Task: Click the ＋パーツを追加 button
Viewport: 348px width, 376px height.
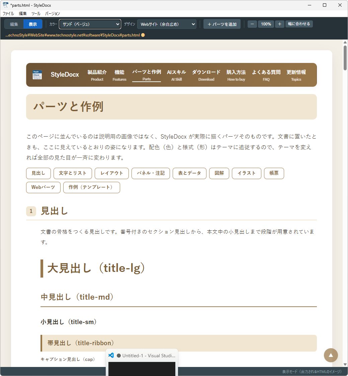Action: tap(222, 24)
